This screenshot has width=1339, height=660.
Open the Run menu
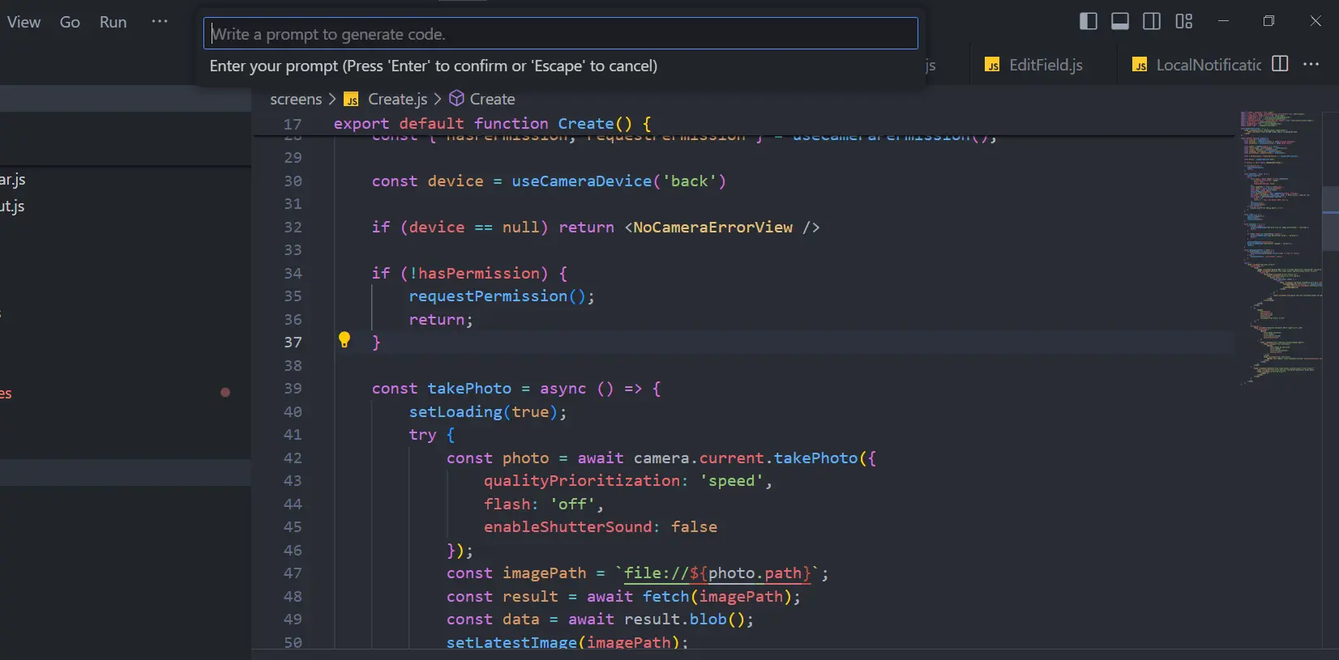pyautogui.click(x=113, y=22)
